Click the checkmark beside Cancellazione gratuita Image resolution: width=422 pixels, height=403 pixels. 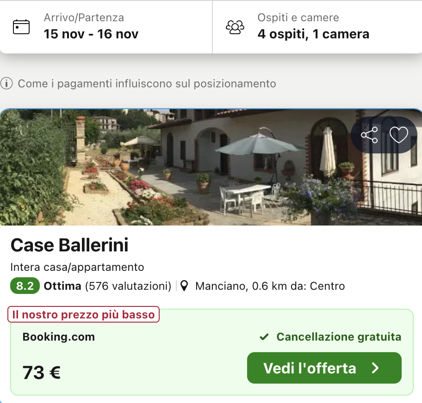pos(264,337)
